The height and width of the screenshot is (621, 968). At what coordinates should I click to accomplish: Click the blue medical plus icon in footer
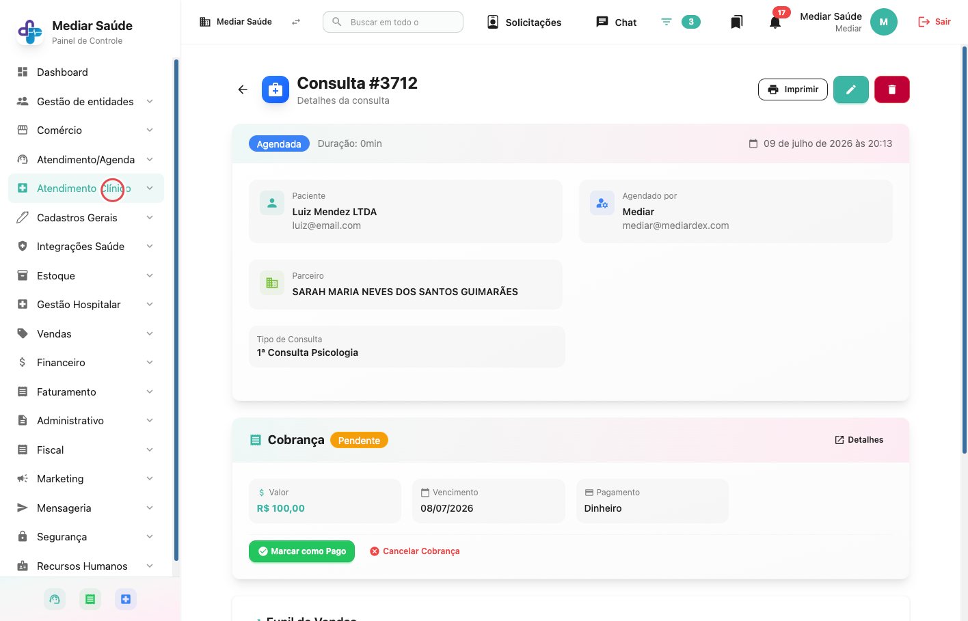coord(126,599)
